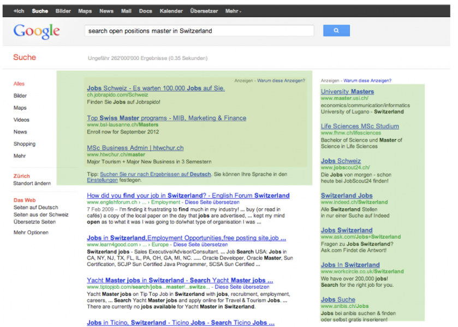This screenshot has width=458, height=327.
Task: Filter by Seiten aus der Schweiz
Action: 41,215
